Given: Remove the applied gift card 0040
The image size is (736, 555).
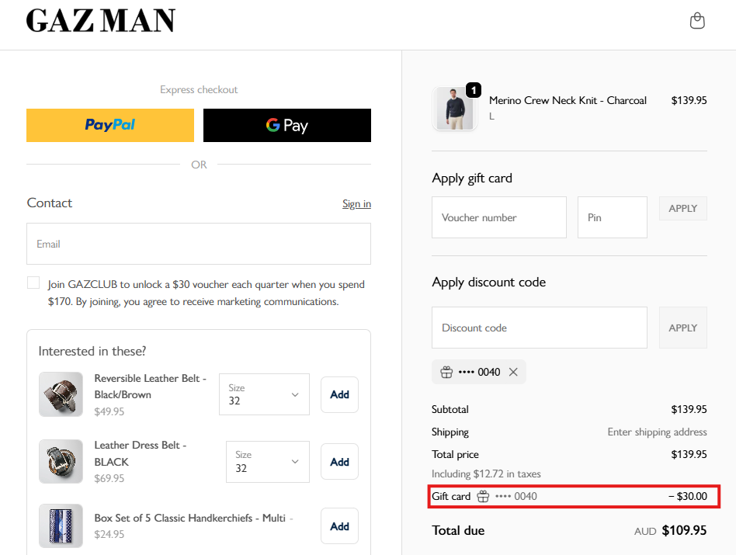Looking at the screenshot, I should pyautogui.click(x=513, y=372).
